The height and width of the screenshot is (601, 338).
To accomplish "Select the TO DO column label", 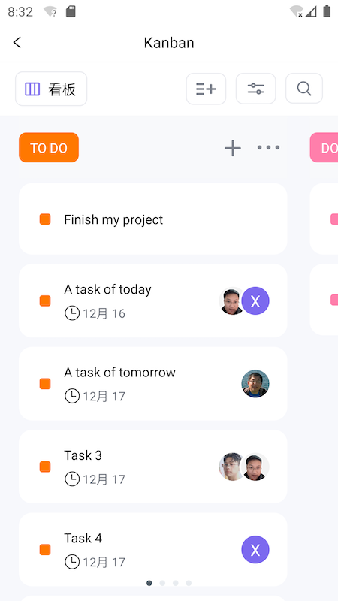I will click(49, 147).
